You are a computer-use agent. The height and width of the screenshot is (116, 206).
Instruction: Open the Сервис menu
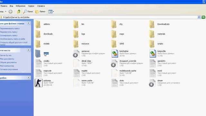click(31, 6)
